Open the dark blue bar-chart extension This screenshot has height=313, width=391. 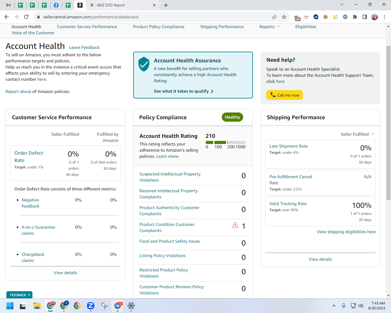[x=316, y=17]
